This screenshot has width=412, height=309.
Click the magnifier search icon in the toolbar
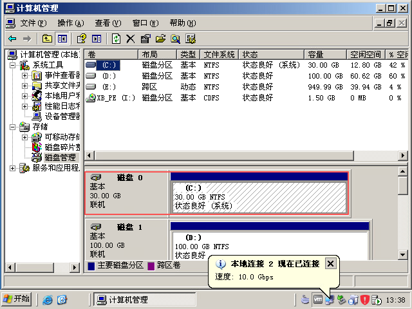pyautogui.click(x=175, y=39)
